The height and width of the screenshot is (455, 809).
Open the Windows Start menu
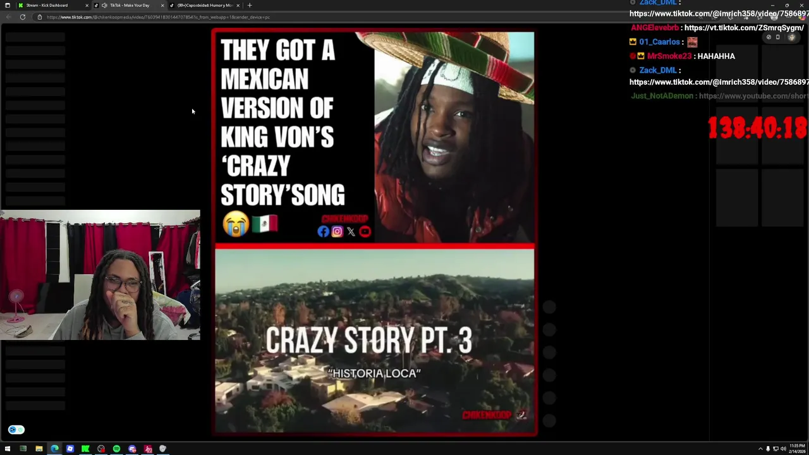[x=8, y=449]
